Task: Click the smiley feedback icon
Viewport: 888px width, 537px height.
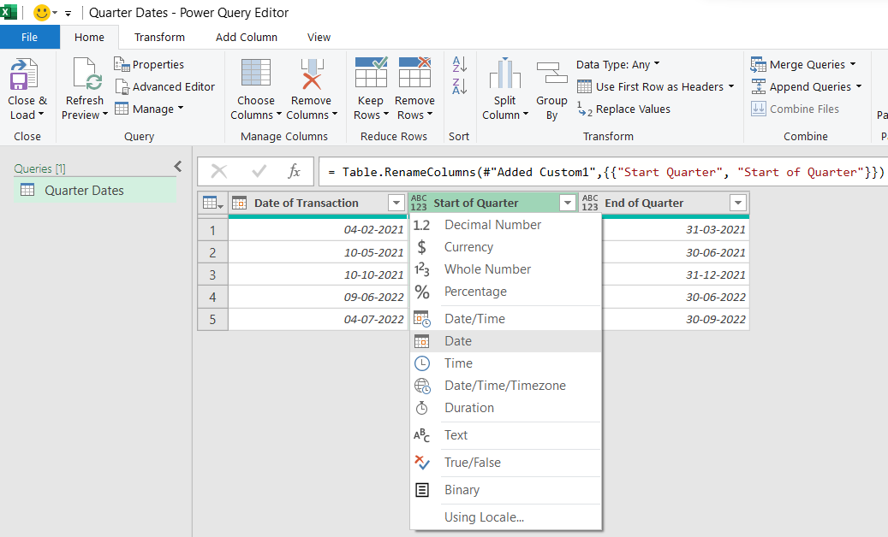Action: pyautogui.click(x=41, y=13)
